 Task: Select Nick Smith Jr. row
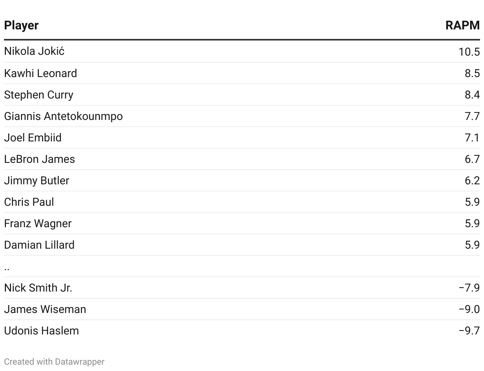242,288
